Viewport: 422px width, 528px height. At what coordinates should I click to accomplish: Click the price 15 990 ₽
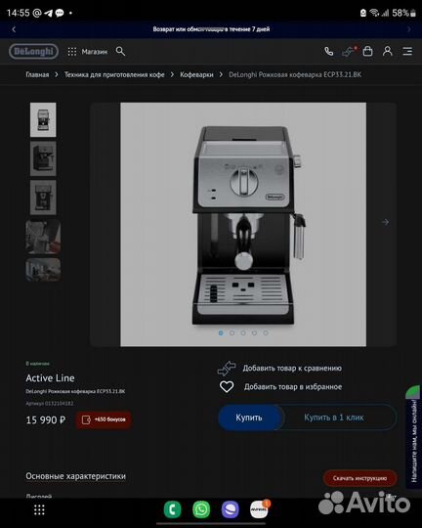click(x=46, y=419)
